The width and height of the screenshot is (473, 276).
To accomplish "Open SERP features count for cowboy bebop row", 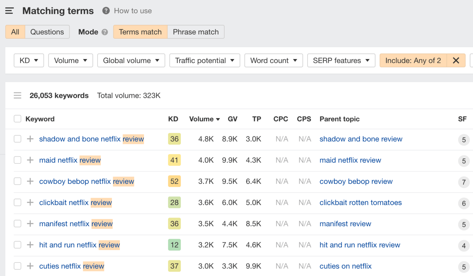I will point(464,182).
